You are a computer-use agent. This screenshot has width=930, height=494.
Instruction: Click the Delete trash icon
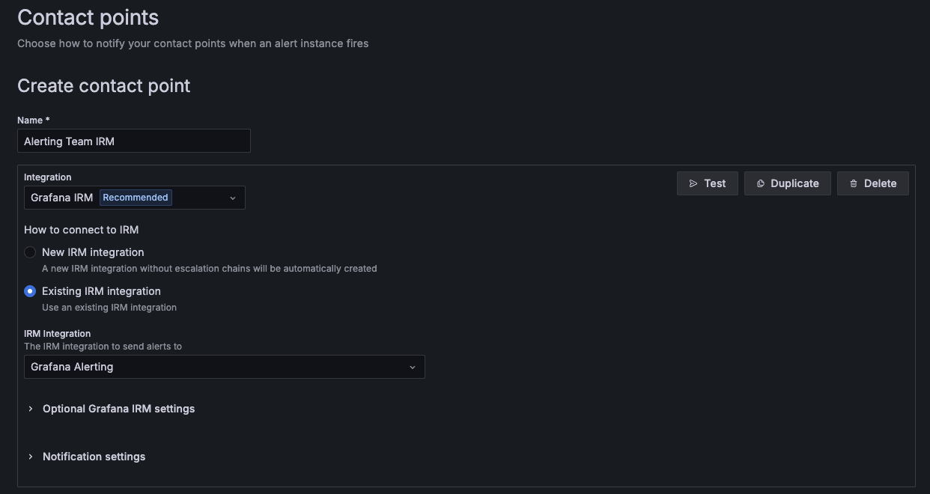[854, 183]
